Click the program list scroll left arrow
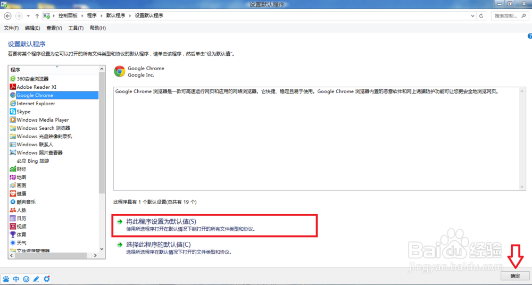 point(12,255)
